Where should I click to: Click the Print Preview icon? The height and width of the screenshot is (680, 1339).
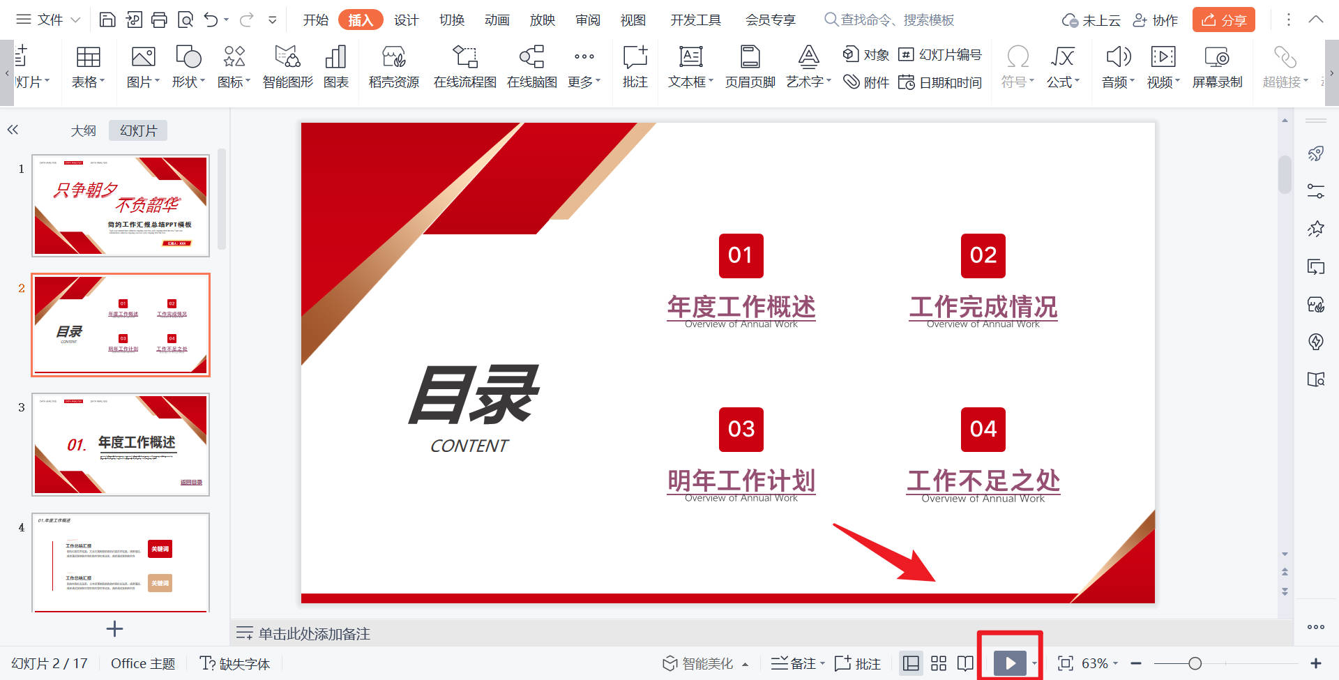coord(185,20)
